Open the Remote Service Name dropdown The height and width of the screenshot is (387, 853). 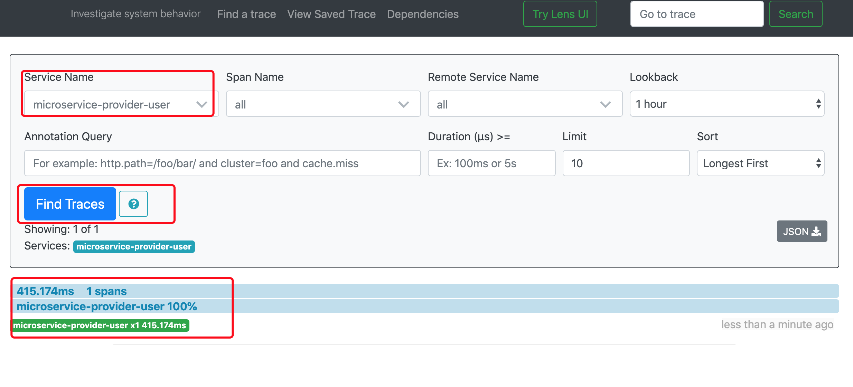[x=525, y=104]
